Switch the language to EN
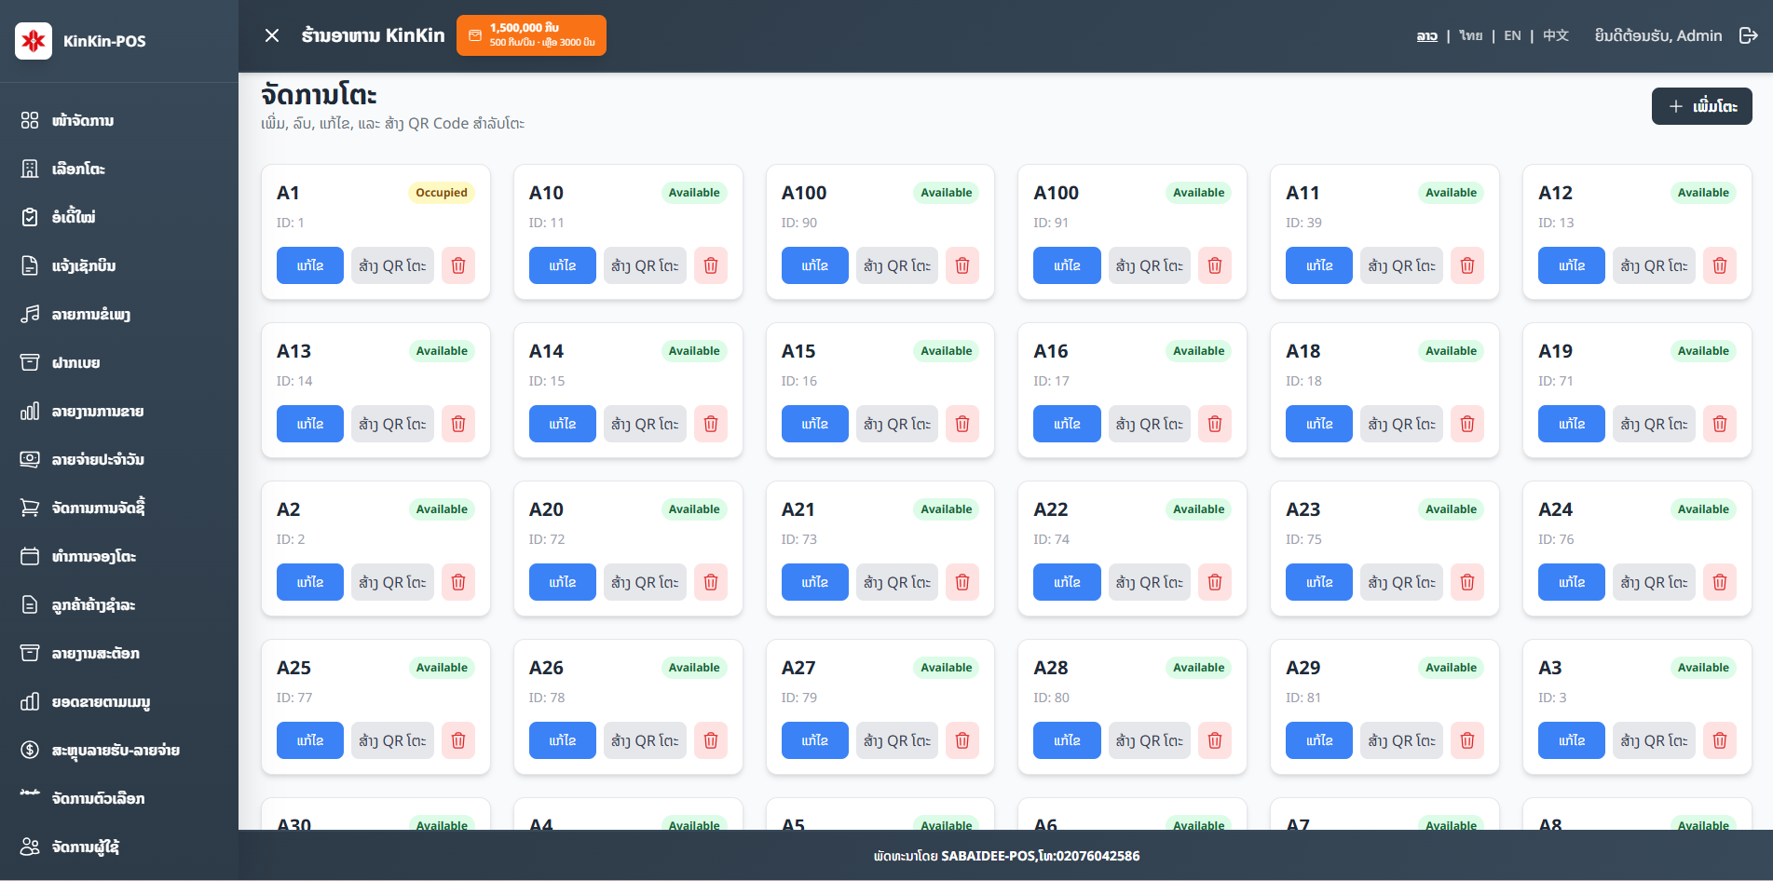The width and height of the screenshot is (1773, 881). click(x=1512, y=35)
